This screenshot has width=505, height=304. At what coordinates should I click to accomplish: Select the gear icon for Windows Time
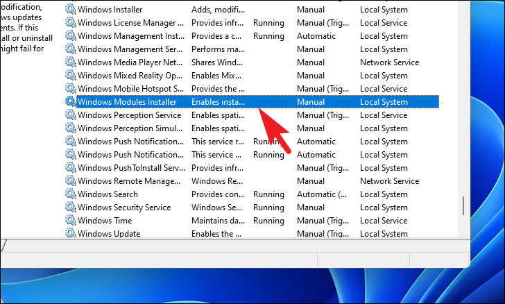click(x=71, y=221)
